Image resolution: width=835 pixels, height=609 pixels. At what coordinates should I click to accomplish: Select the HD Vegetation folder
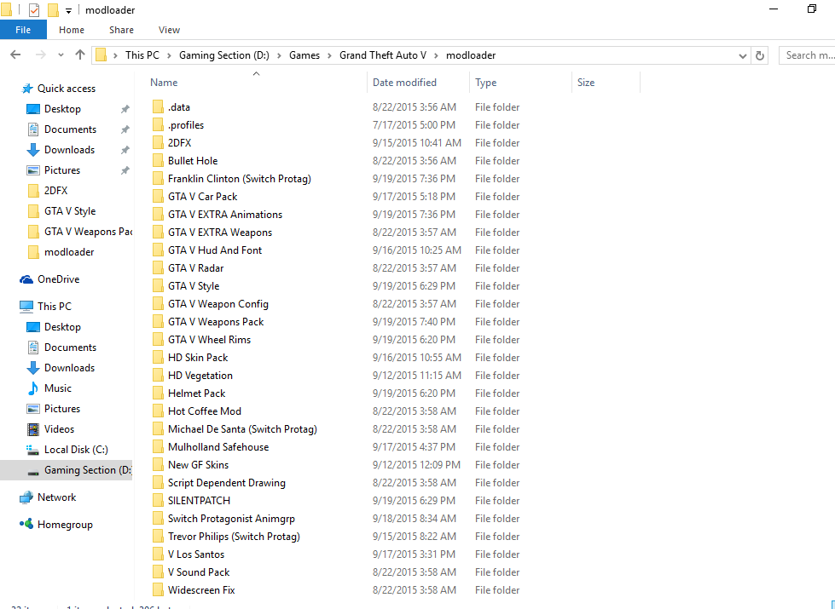(x=200, y=376)
